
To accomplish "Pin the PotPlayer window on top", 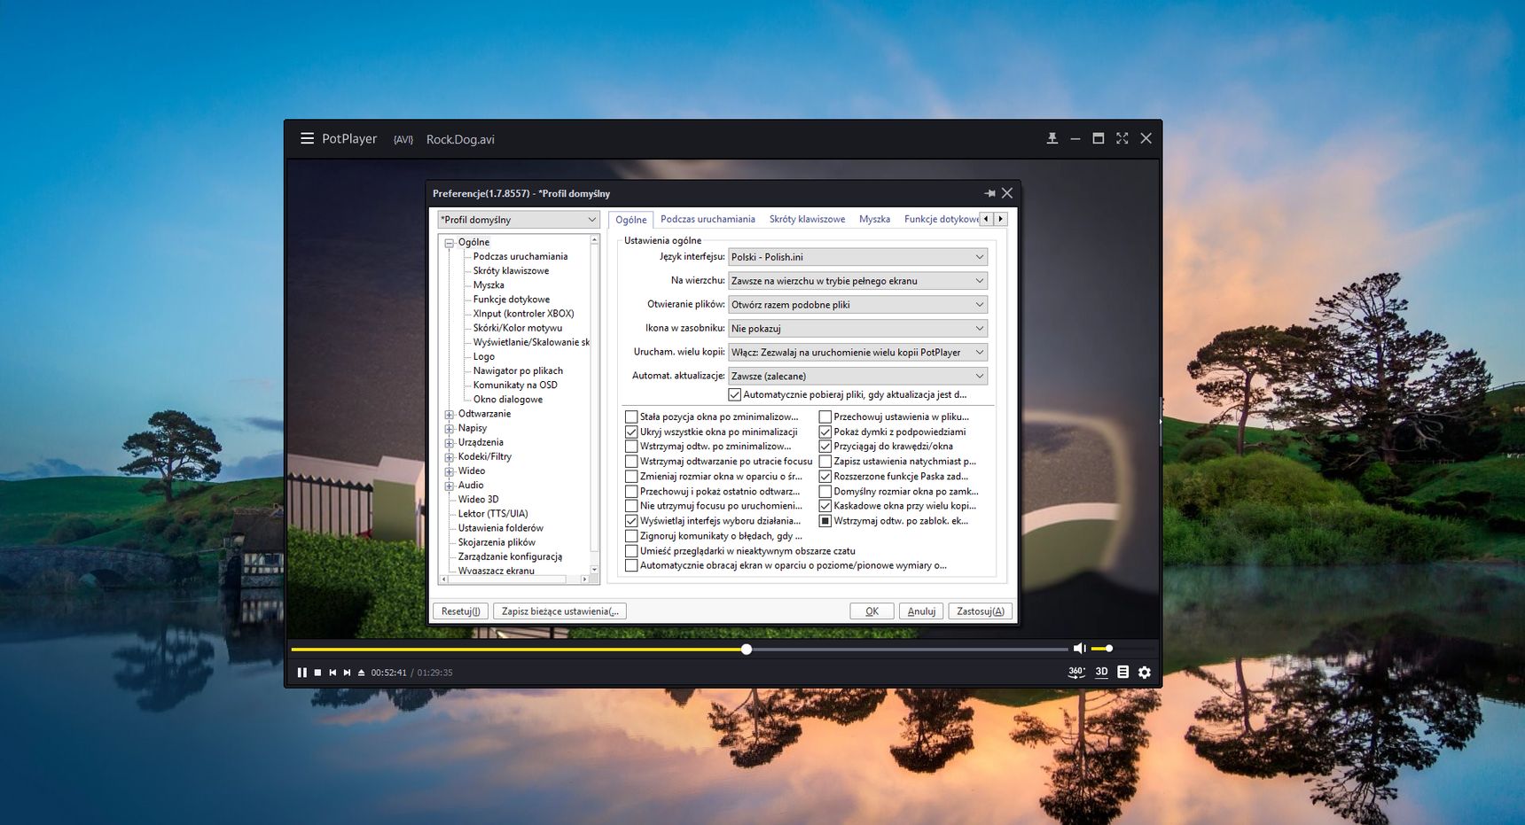I will point(1052,138).
